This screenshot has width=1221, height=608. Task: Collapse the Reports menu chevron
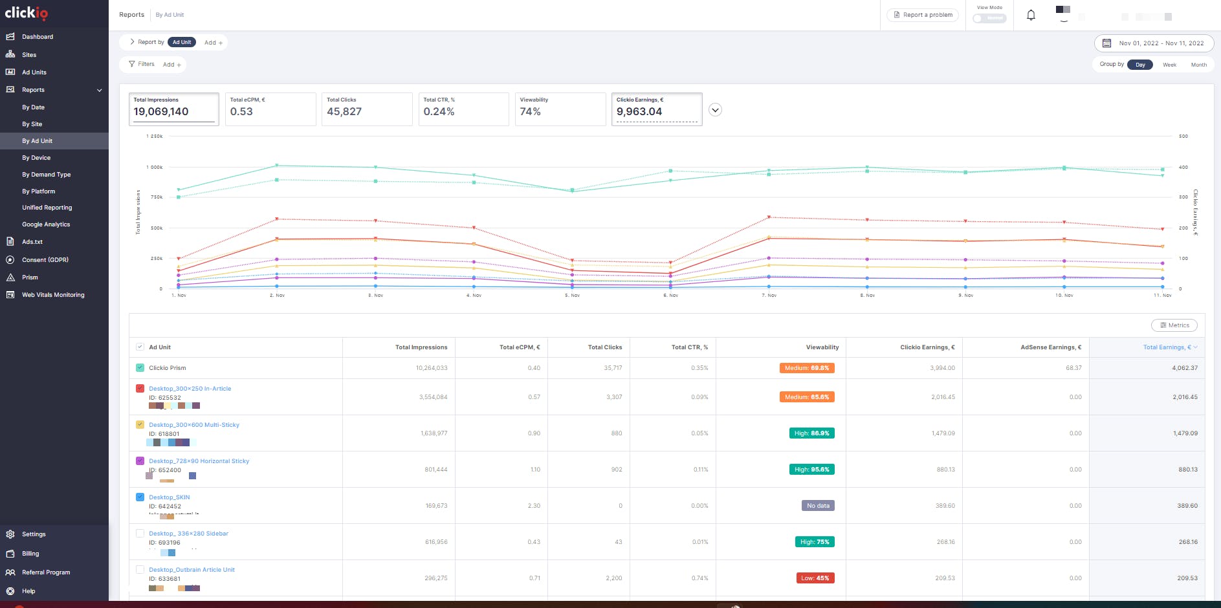pos(100,90)
